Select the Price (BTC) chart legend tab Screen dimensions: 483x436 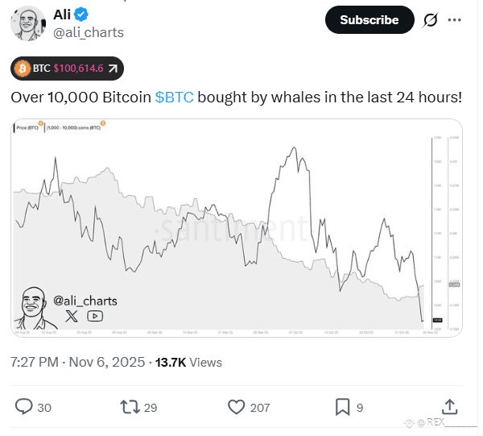[x=29, y=127]
